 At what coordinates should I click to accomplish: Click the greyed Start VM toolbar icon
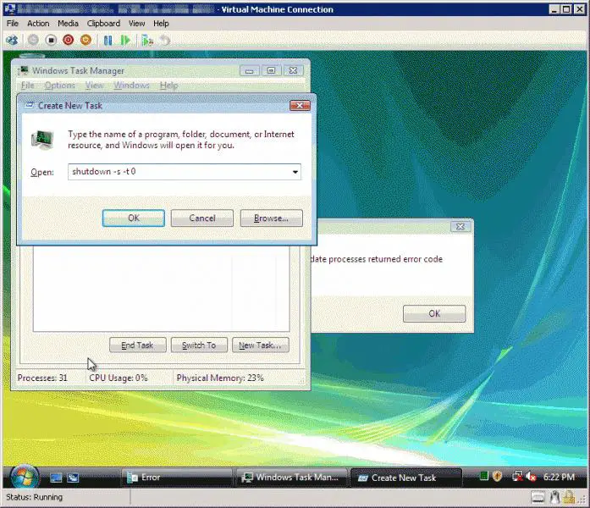(33, 40)
